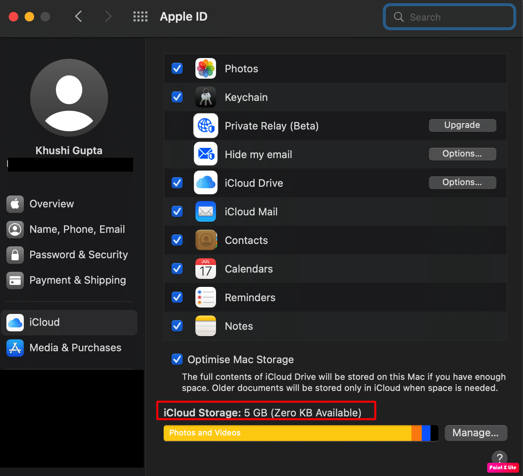This screenshot has height=476, width=523.
Task: Click the iCloud Mail envelope icon
Action: 206,211
